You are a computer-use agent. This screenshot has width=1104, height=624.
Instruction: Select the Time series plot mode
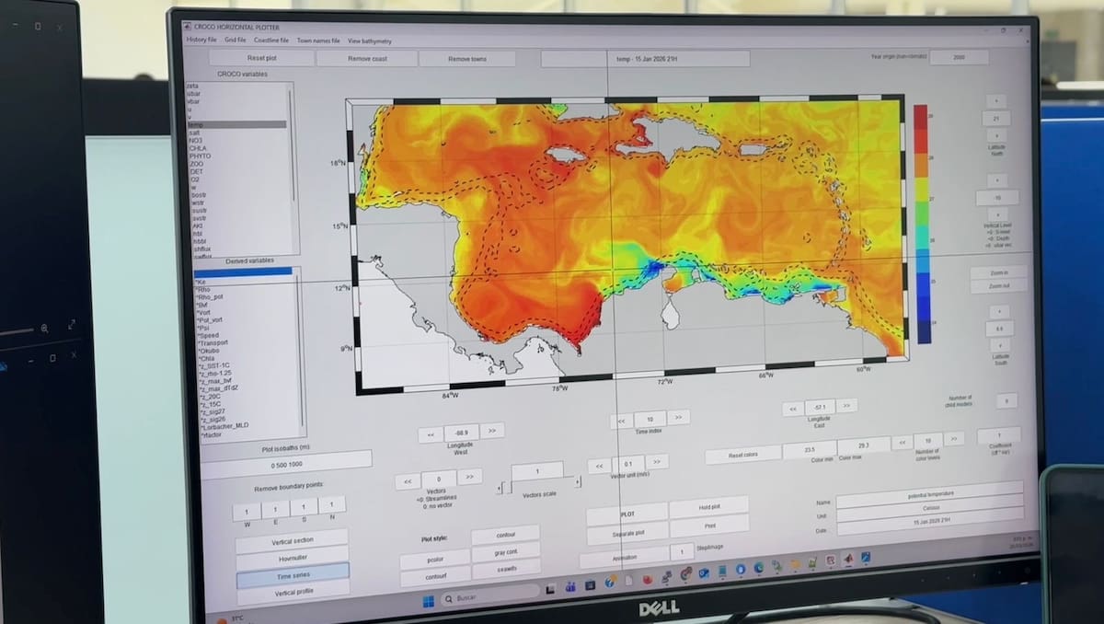(293, 575)
